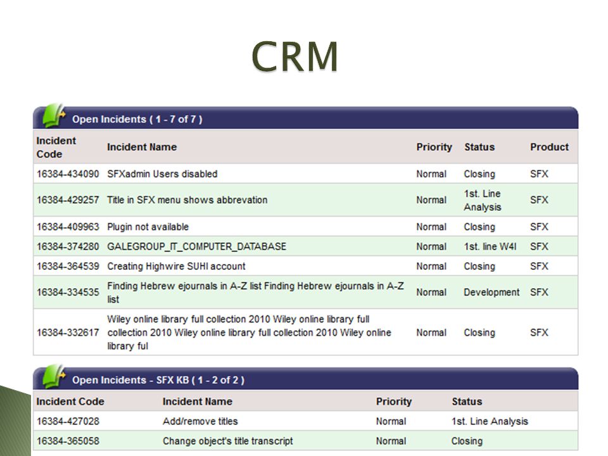Click 1st. Line Analysis status of Add/remove titles
608x456 pixels.
[x=490, y=422]
